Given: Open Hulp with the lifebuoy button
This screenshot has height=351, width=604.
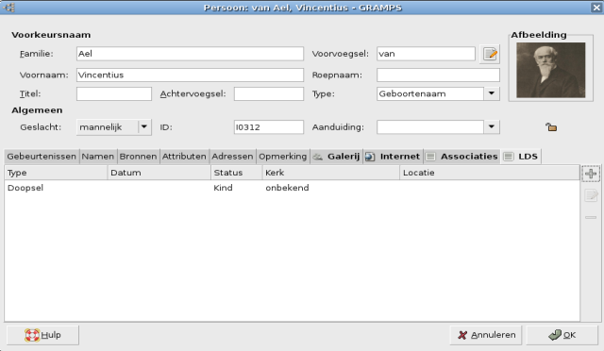Looking at the screenshot, I should pos(42,335).
